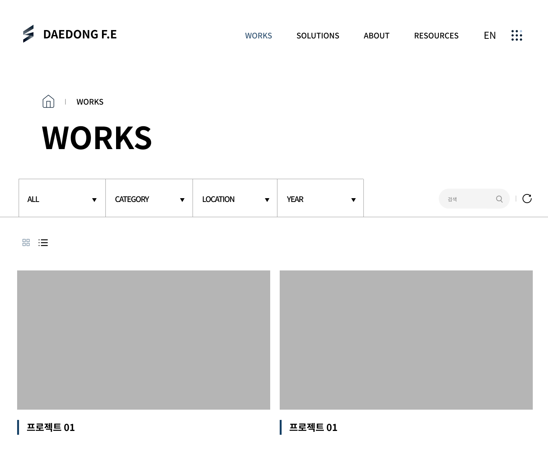Open the first project thumbnail image
The image size is (548, 461).
tap(143, 340)
